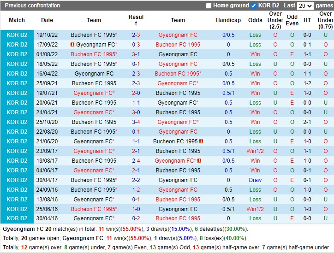This screenshot has width=334, height=253.
Task: Click the Previous confrontation section title
Action: (x=32, y=6)
